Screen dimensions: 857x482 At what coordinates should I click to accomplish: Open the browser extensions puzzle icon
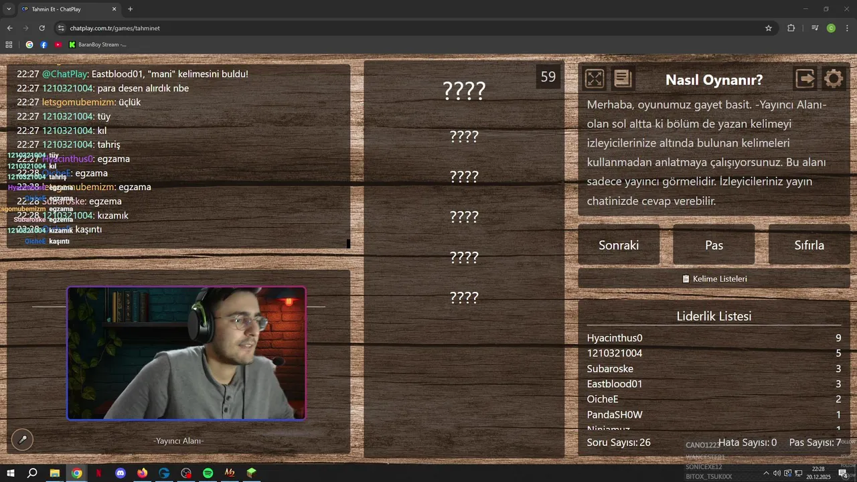(x=791, y=28)
